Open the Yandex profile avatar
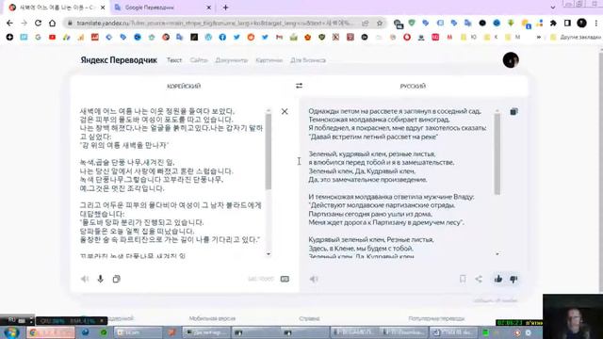Image resolution: width=603 pixels, height=339 pixels. pos(511,60)
